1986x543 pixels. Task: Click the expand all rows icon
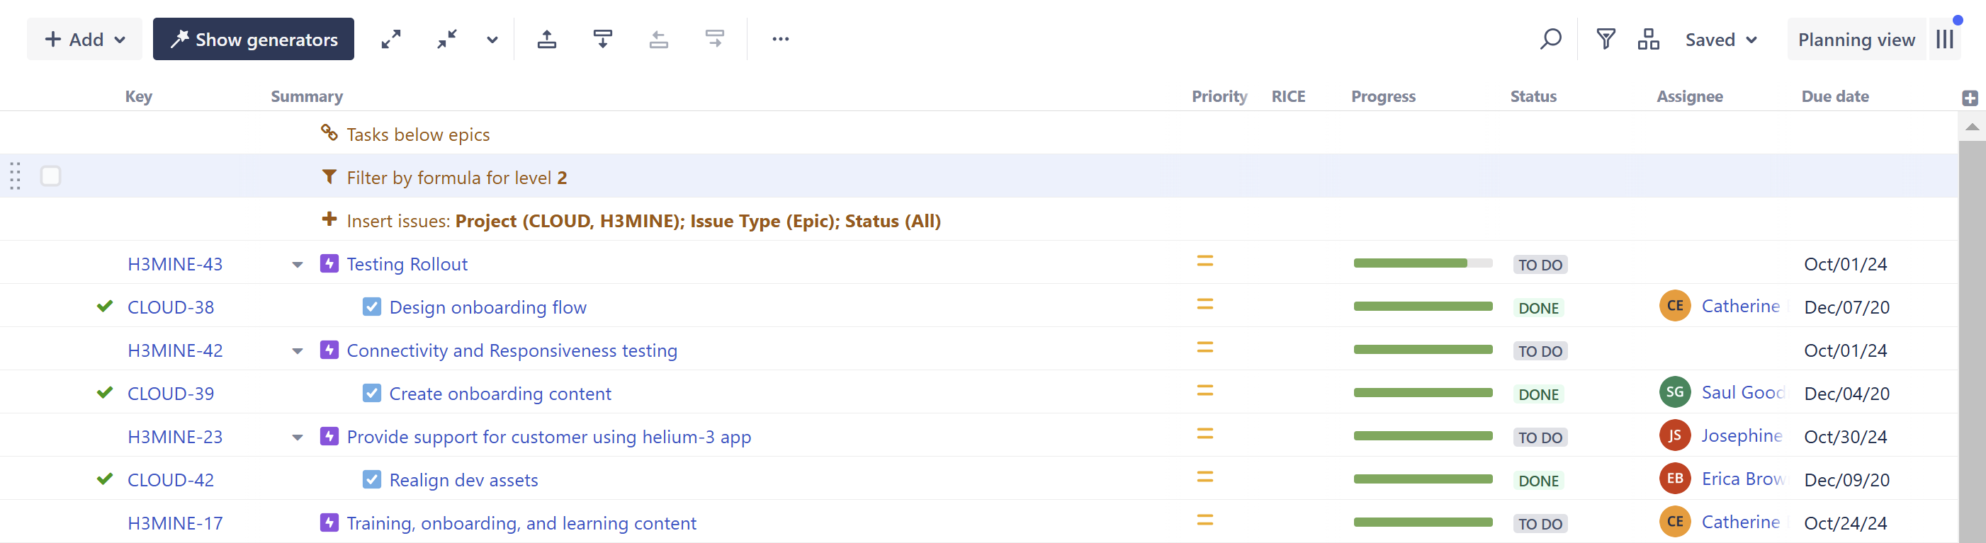point(391,39)
